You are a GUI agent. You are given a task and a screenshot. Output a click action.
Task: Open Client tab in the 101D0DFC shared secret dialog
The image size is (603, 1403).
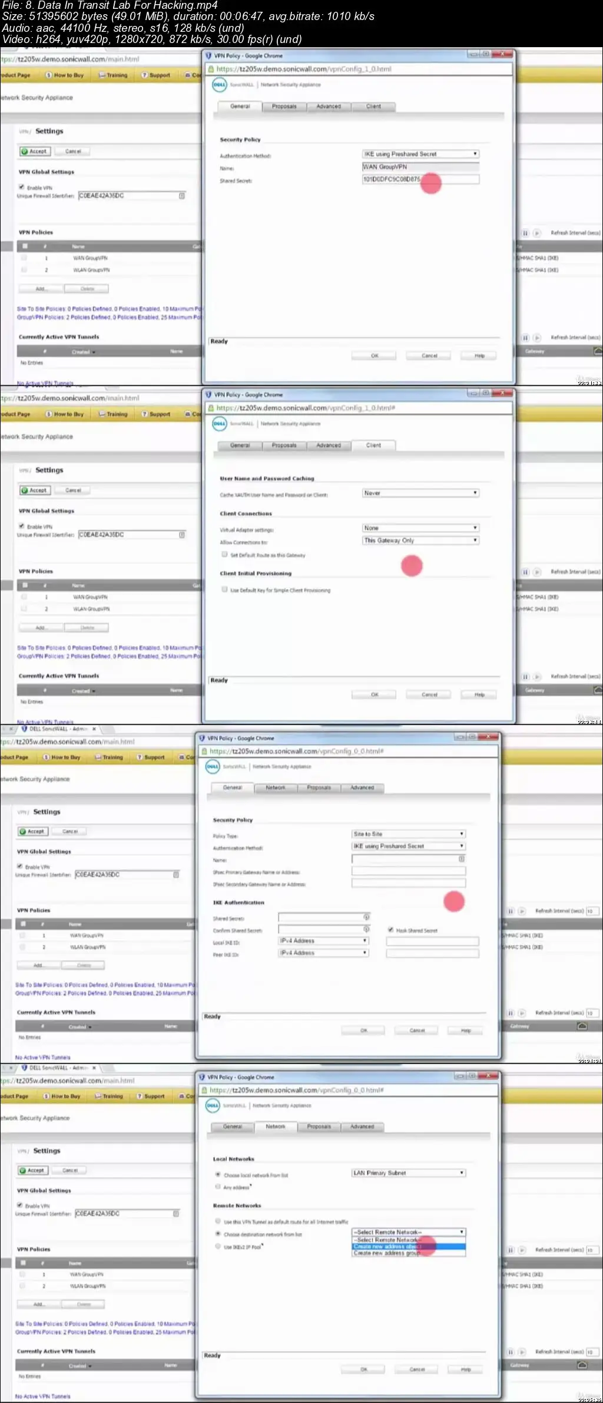coord(373,107)
